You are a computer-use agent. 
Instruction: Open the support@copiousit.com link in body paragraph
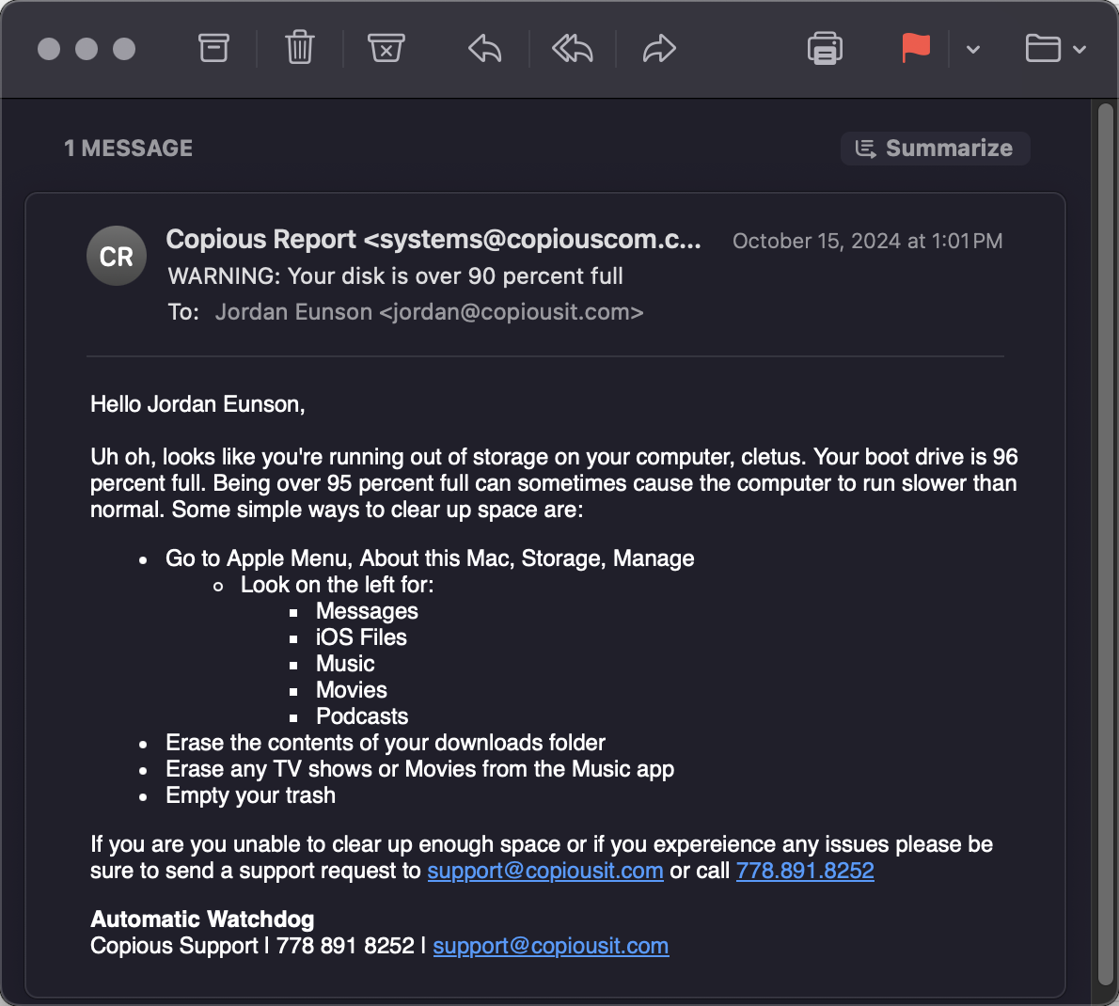545,871
